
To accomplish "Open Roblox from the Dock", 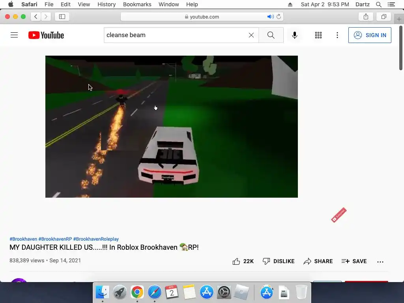I will (x=241, y=292).
